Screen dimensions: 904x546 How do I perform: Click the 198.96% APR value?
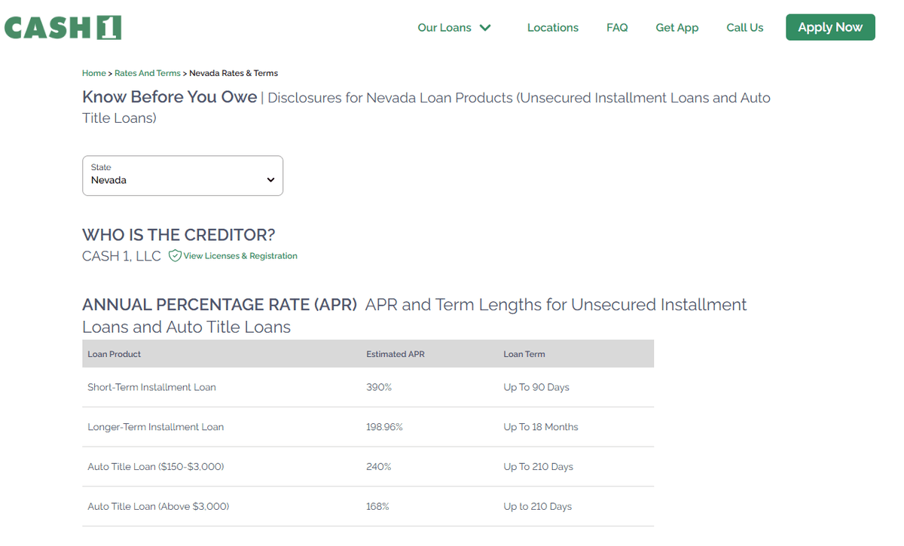tap(384, 427)
